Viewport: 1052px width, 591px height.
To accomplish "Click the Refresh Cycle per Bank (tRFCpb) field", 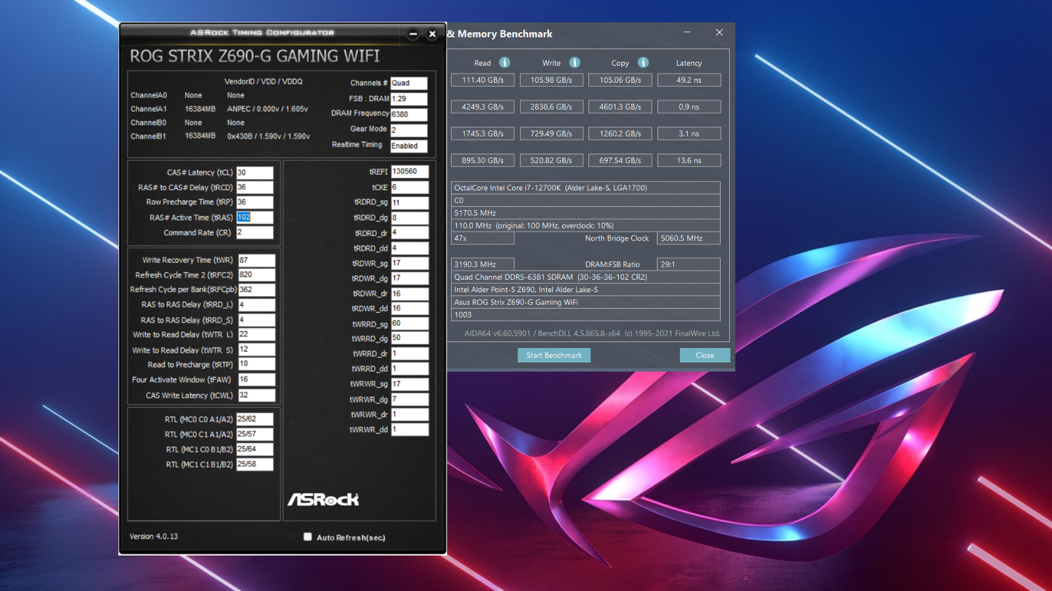I will tap(256, 290).
